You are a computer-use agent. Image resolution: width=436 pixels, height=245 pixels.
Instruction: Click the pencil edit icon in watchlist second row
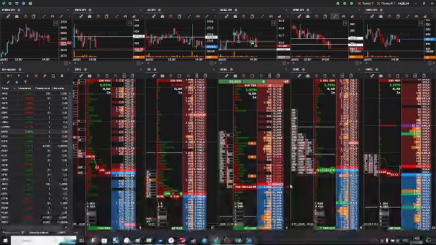point(8,82)
